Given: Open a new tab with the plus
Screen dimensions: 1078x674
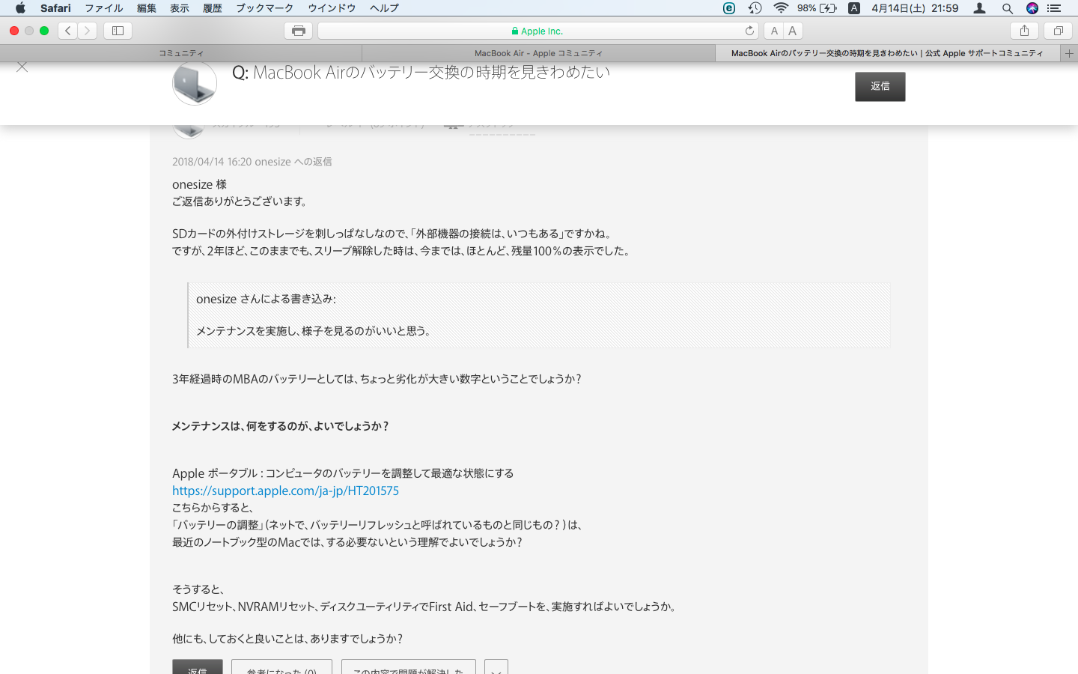Looking at the screenshot, I should pos(1069,53).
